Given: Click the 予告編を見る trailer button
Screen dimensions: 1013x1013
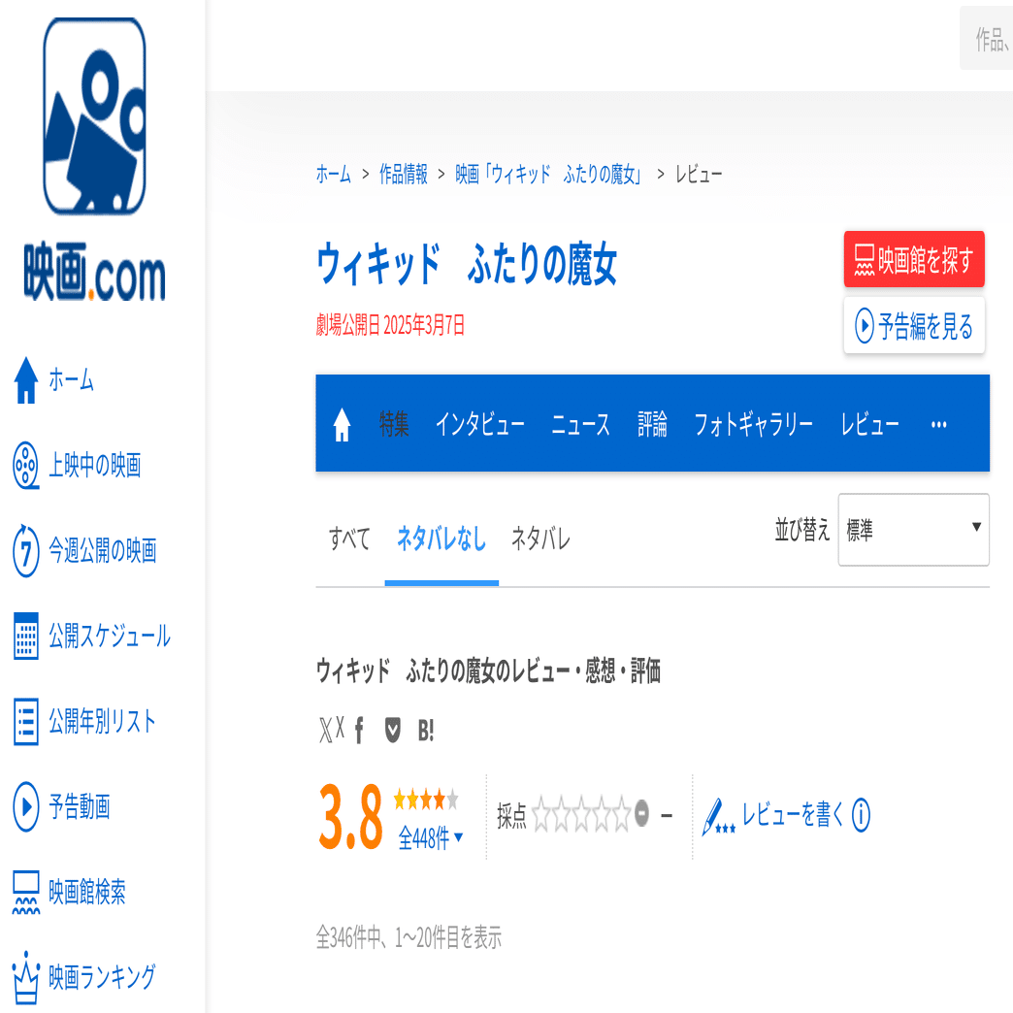Looking at the screenshot, I should (914, 326).
